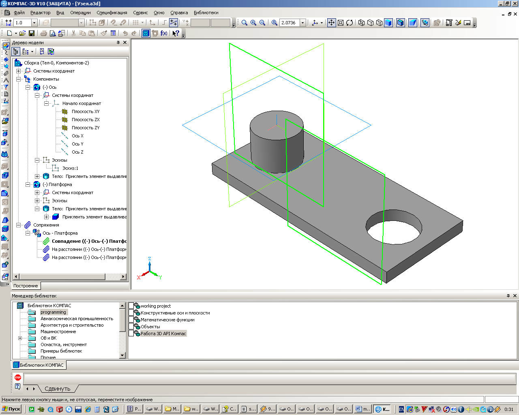Open the 'Операции' menu
The image size is (519, 415).
(x=80, y=13)
